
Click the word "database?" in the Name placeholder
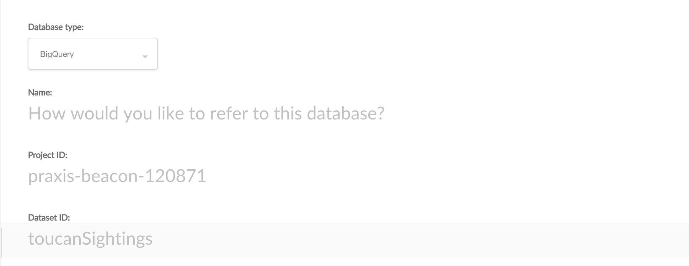point(346,113)
